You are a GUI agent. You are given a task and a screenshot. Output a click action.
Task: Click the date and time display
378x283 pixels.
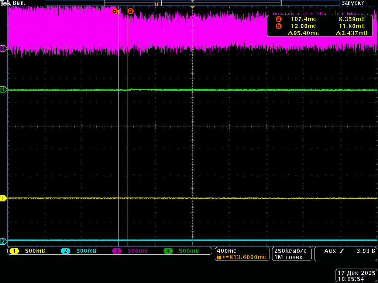tap(357, 276)
